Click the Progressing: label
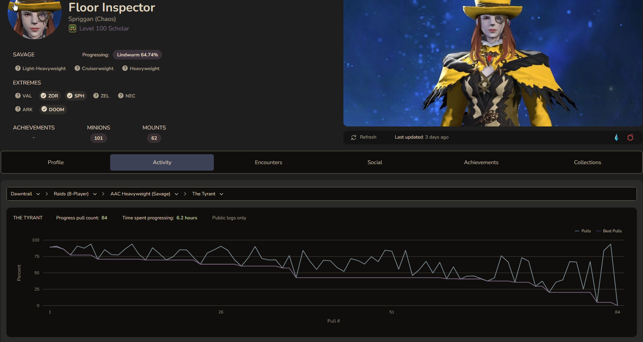 (x=95, y=55)
